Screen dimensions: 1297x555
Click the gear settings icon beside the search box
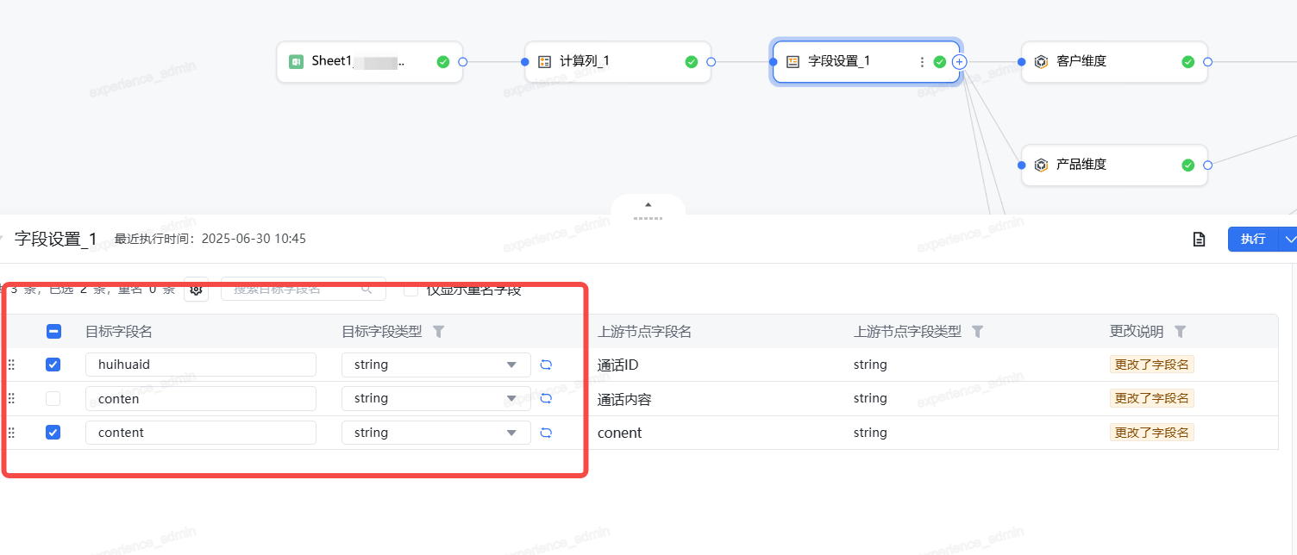point(196,290)
